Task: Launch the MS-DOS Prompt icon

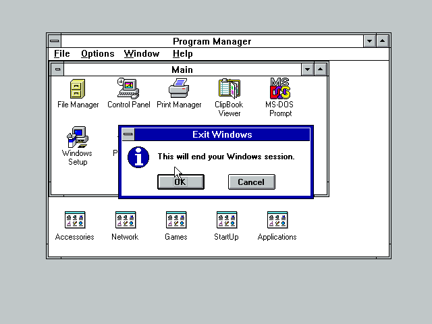Action: tap(280, 88)
